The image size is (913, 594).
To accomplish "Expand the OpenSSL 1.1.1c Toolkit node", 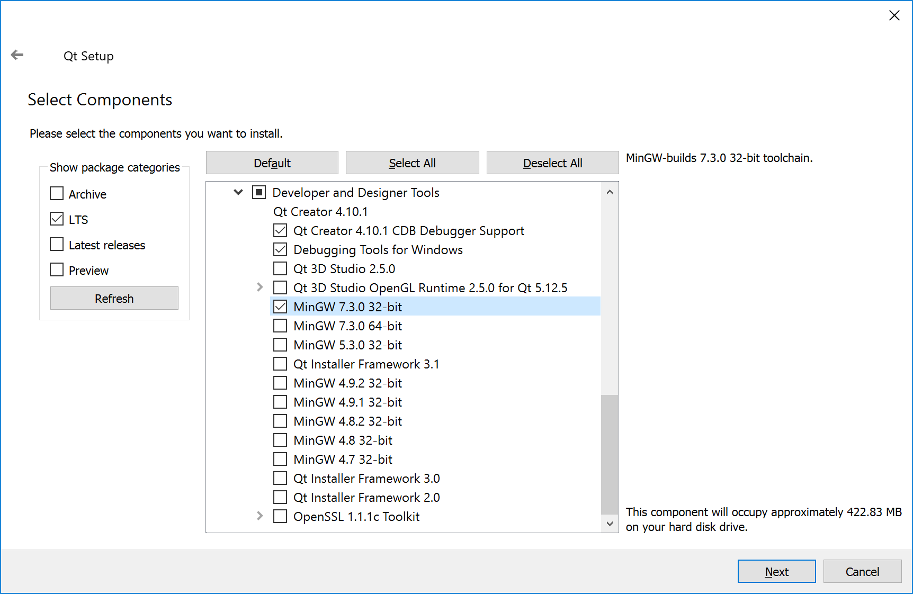I will click(x=259, y=516).
